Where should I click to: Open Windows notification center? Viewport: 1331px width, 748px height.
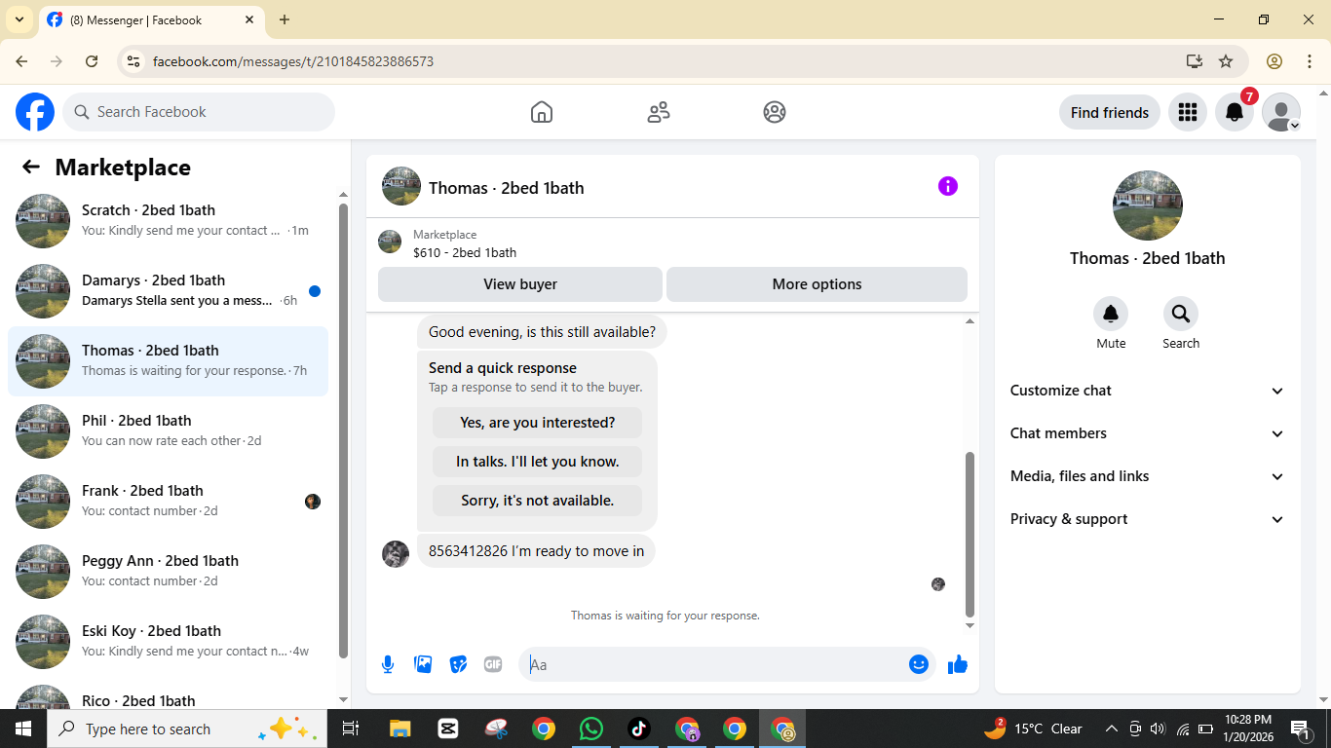coord(1302,729)
